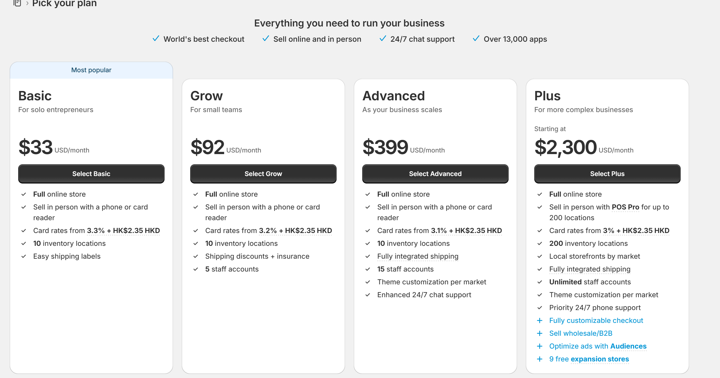Click the Grow card rate 3.2% + HK$2.35 HKD
720x378 pixels.
pos(295,231)
